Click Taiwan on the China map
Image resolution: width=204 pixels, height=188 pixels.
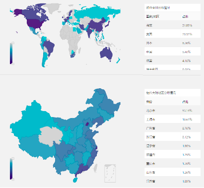coord(95,168)
